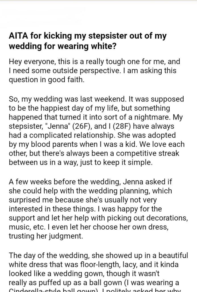Image resolution: width=197 pixels, height=292 pixels.
Task: Click the line "other, but there's always been a competitive streak"
Action: 94,153
